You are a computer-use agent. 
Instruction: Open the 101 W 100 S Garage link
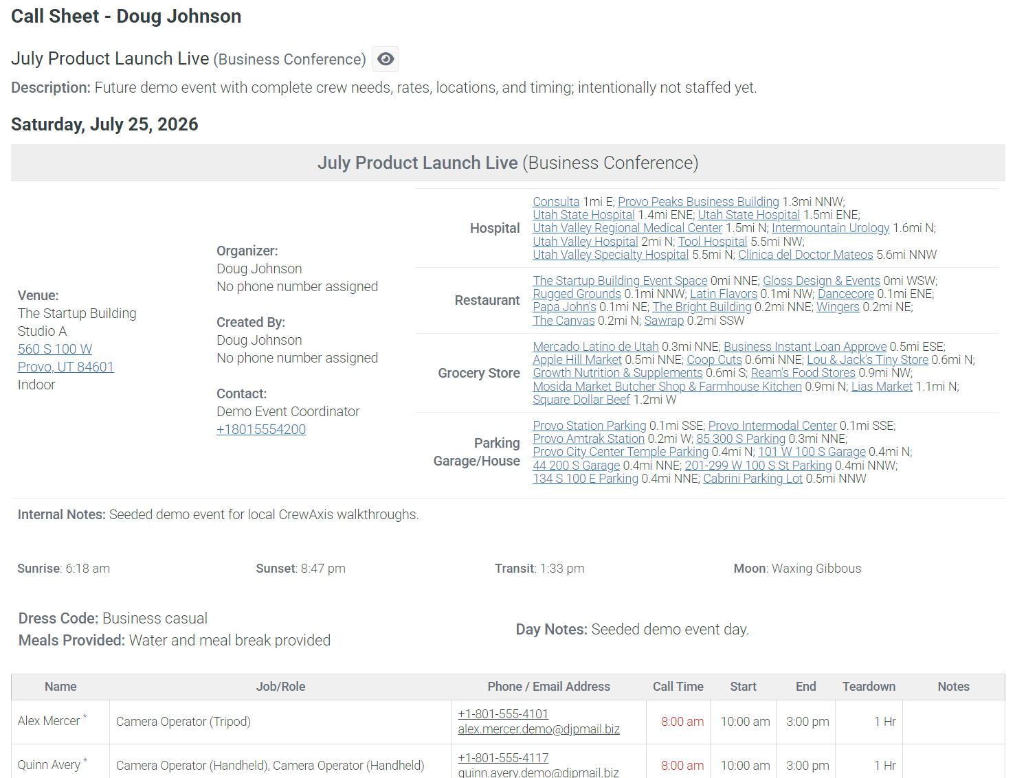(x=812, y=452)
